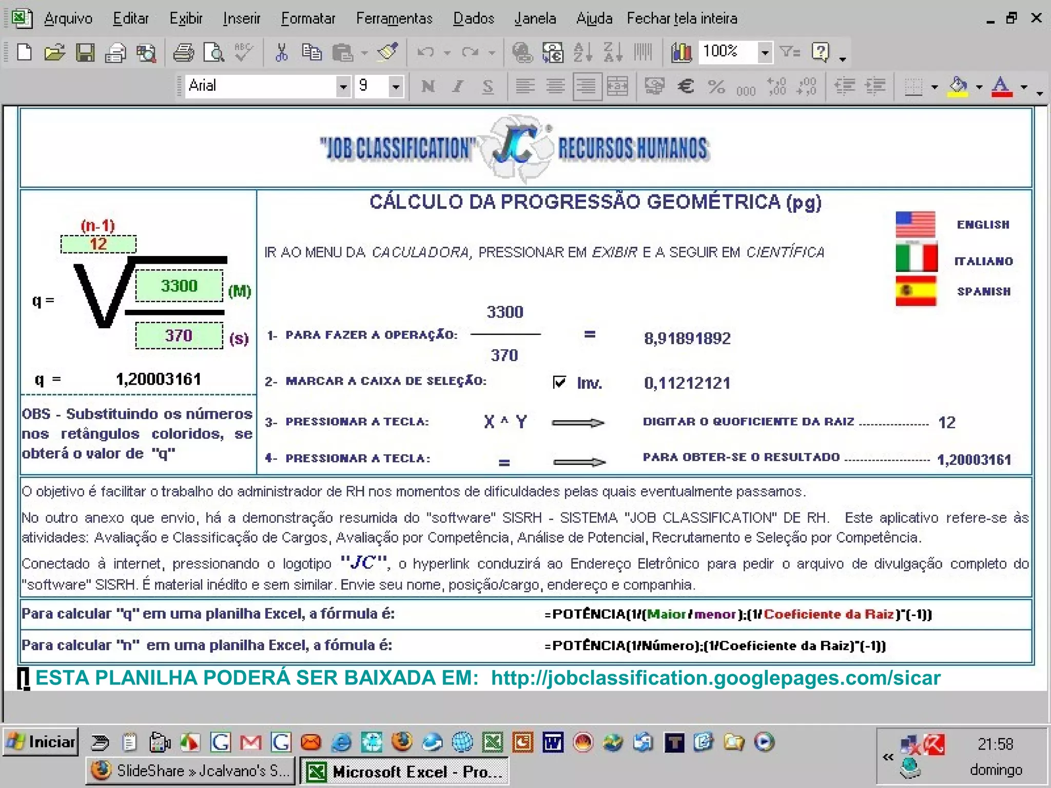Viewport: 1051px width, 788px height.
Task: Open the font size 9 dropdown
Action: click(396, 87)
